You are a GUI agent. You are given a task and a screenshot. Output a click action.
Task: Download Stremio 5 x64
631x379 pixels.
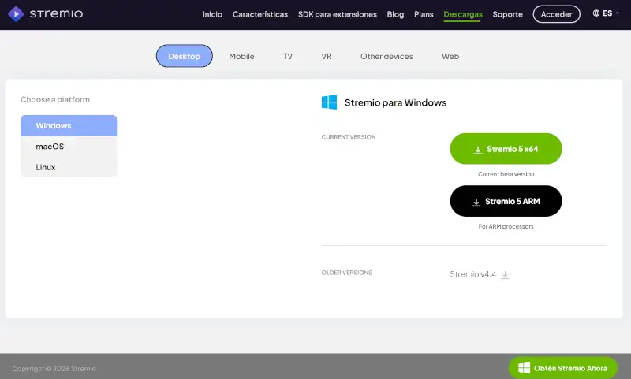click(x=506, y=149)
